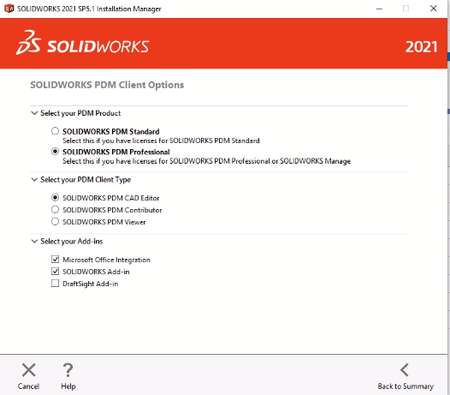Click the SOLIDWORKS title bar app icon
The height and width of the screenshot is (395, 450).
click(x=9, y=9)
